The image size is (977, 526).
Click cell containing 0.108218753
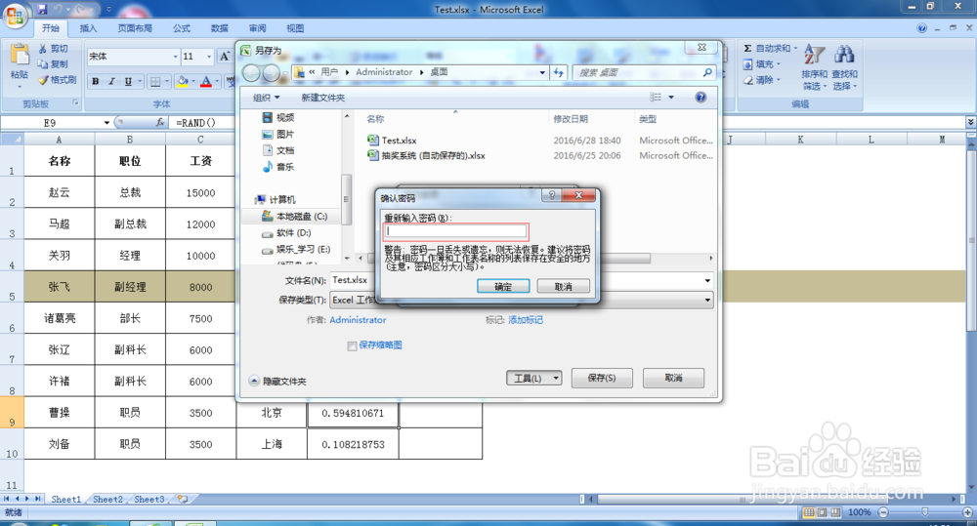coord(353,444)
